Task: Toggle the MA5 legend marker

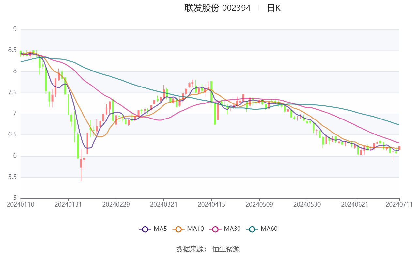Action: click(x=145, y=229)
